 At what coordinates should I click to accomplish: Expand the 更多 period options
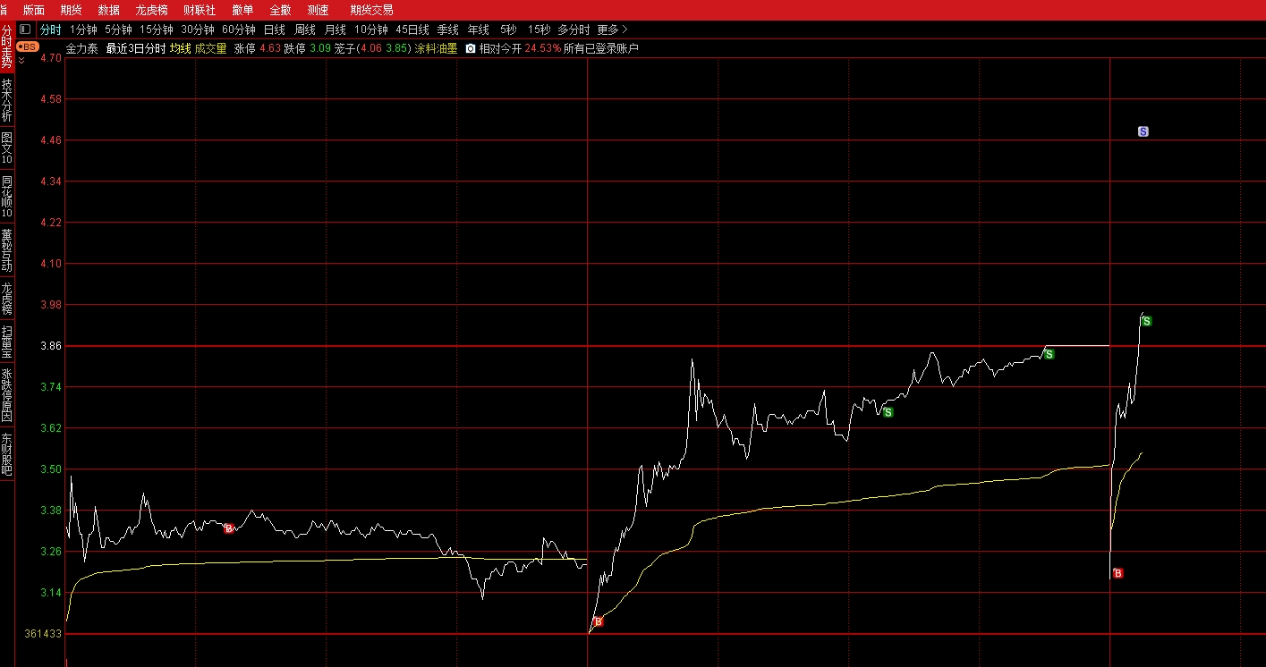[613, 30]
